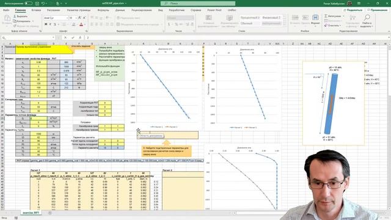The height and width of the screenshot is (220, 391).
Task: Open the Font group dialog launcher
Action: click(x=87, y=31)
